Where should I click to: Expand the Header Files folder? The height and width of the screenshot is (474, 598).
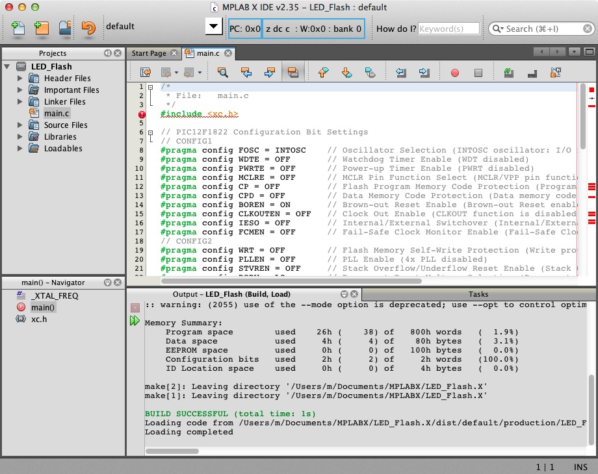click(x=20, y=79)
